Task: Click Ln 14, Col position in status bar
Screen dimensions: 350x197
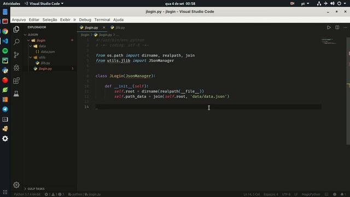Action: point(252,194)
